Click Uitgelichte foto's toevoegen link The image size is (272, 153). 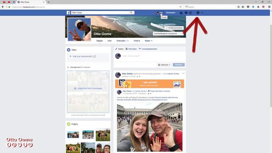(88, 88)
